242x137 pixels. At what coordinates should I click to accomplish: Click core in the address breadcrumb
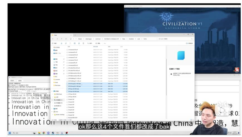[139, 39]
